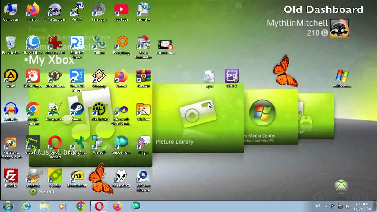Click the WizTree shortcut icon
The height and width of the screenshot is (212, 377).
click(143, 112)
